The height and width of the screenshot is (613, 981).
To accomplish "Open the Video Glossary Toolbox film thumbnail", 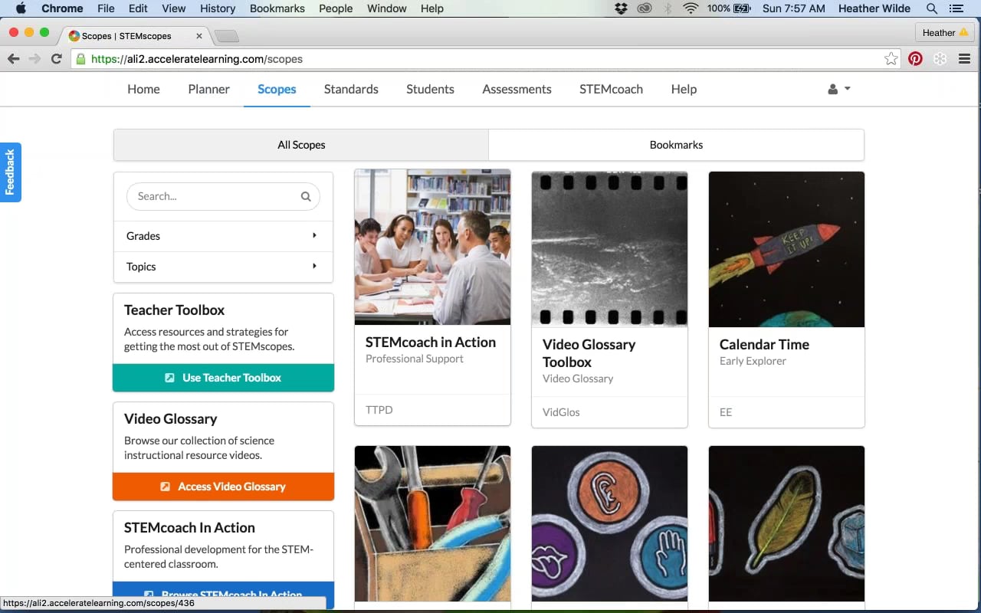I will point(609,249).
